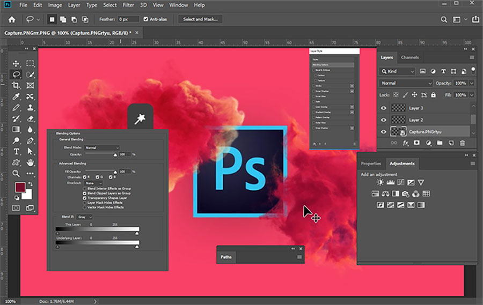Click the New selection mode button

click(x=52, y=20)
